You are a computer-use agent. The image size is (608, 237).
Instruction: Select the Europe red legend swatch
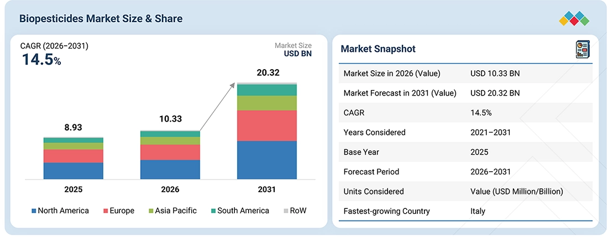[106, 211]
